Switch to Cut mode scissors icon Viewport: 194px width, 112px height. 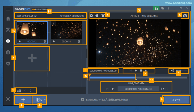(x=8, y=30)
